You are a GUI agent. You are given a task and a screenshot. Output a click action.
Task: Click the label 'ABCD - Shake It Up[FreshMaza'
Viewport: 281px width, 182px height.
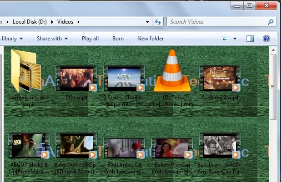click(29, 168)
